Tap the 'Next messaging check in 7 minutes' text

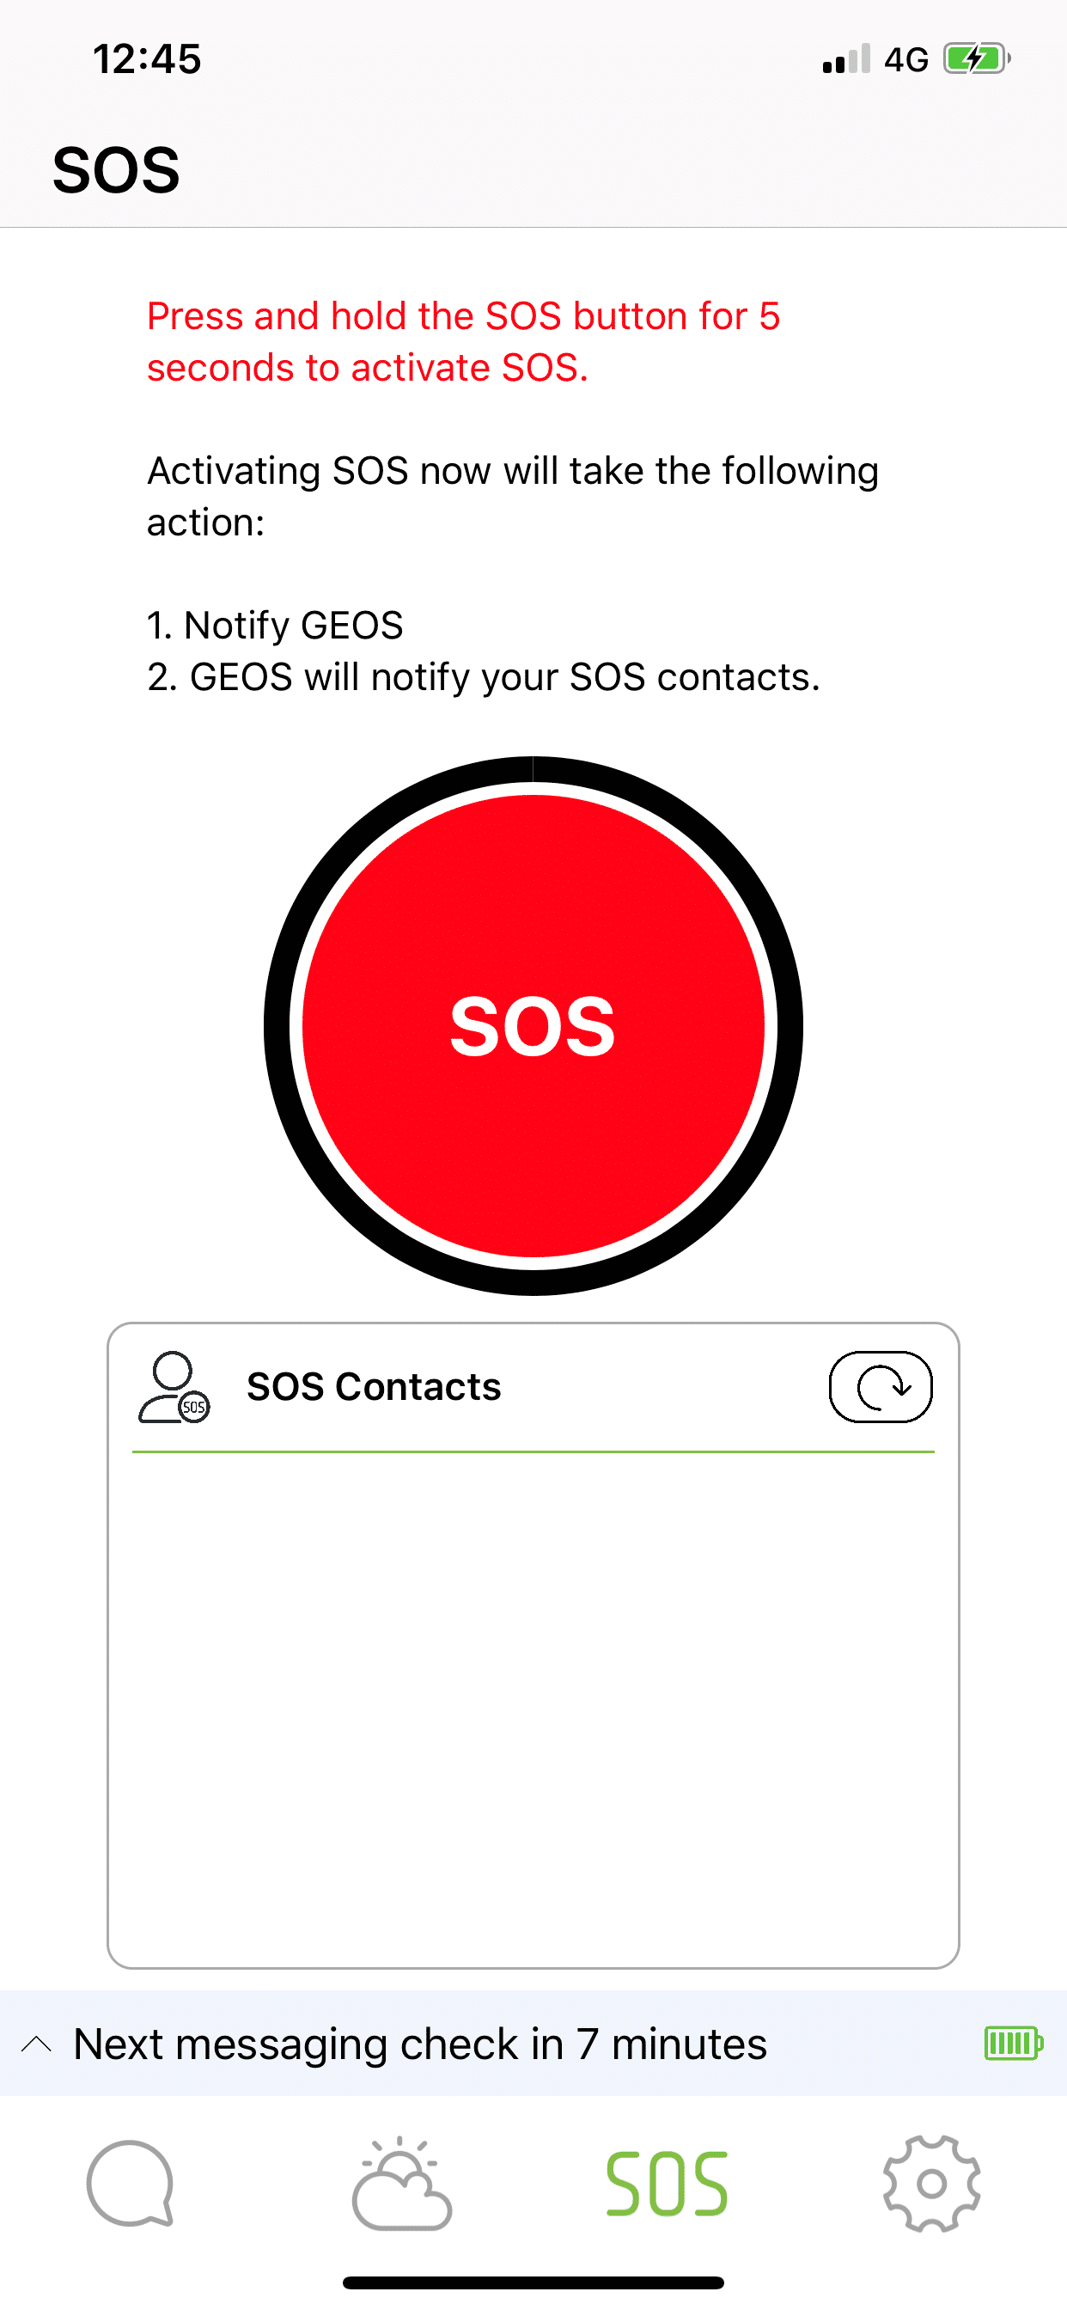click(x=419, y=2044)
